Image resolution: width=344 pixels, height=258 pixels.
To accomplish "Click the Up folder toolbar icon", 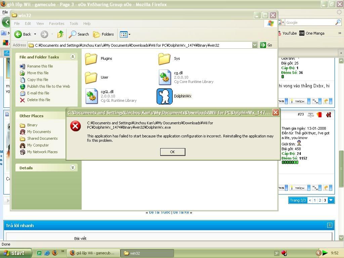I will pos(60,34).
